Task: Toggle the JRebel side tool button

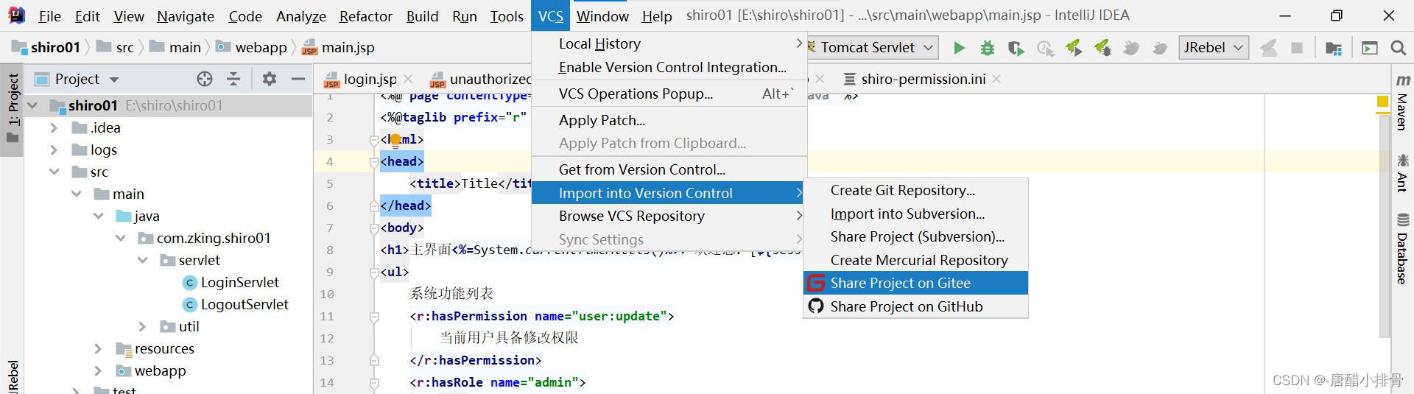Action: (x=13, y=377)
